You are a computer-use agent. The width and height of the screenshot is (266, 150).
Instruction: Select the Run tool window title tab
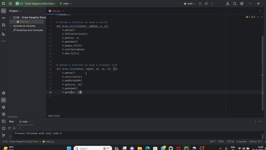[12, 122]
